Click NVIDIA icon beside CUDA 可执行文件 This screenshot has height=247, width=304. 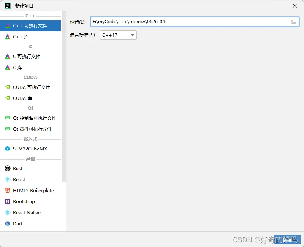[x=7, y=87]
